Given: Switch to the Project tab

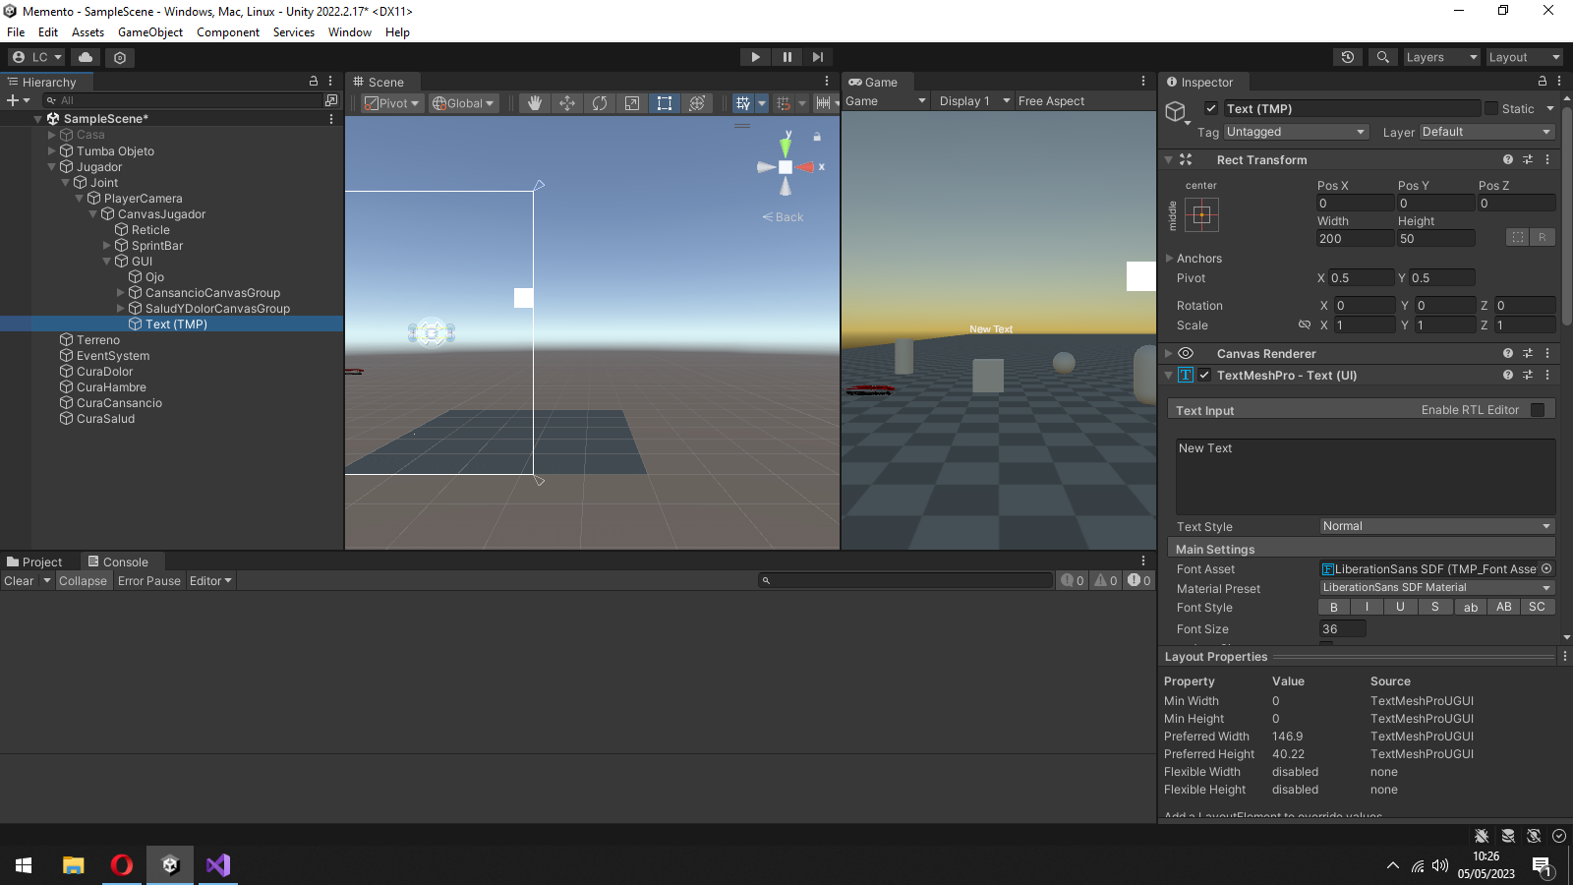Looking at the screenshot, I should [x=35, y=562].
